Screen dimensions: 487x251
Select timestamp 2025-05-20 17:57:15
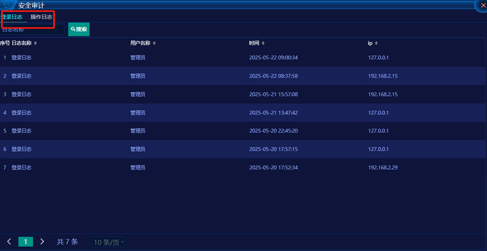274,149
